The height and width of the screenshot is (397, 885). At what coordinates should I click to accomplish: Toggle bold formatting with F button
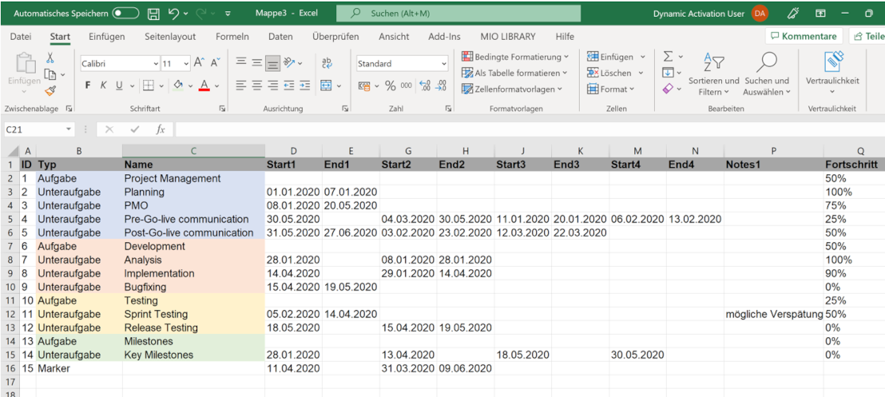pos(85,85)
